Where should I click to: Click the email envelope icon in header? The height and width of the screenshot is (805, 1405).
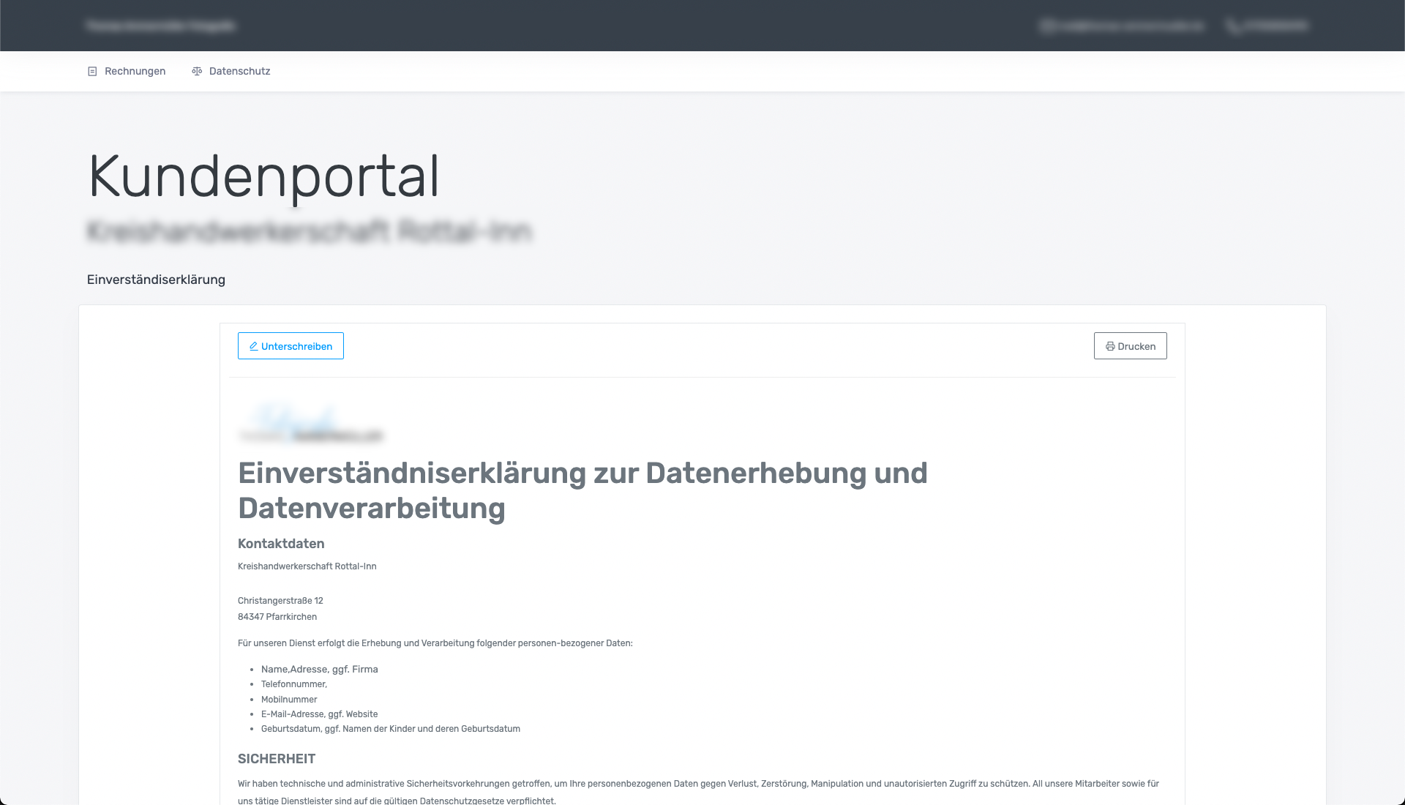tap(1047, 26)
